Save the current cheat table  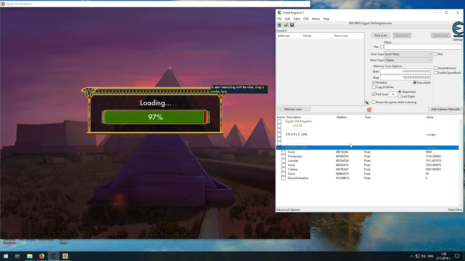point(292,25)
